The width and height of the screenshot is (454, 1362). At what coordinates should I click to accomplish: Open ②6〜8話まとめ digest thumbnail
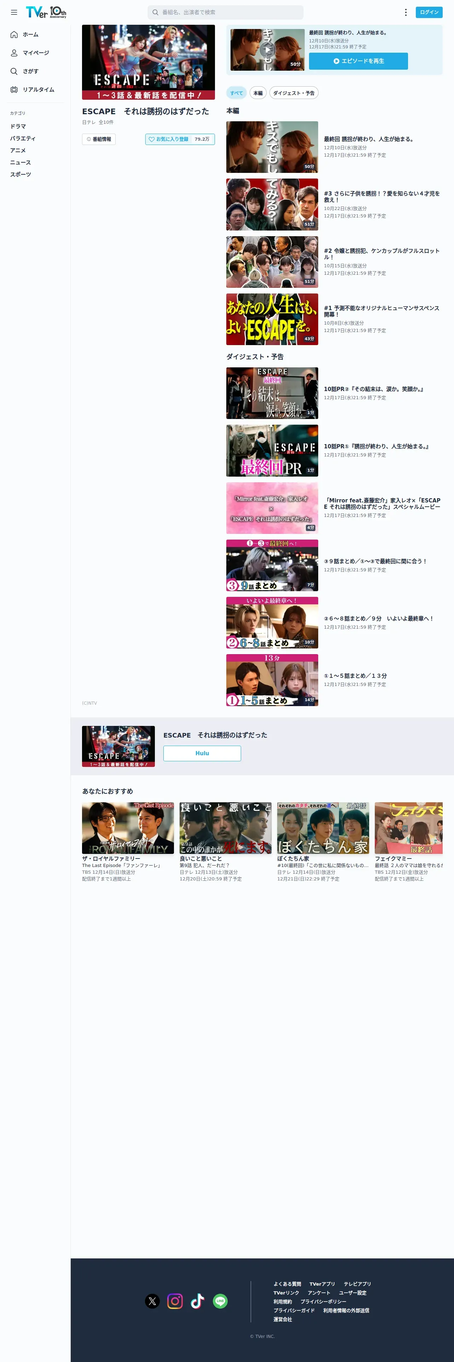[x=272, y=623]
